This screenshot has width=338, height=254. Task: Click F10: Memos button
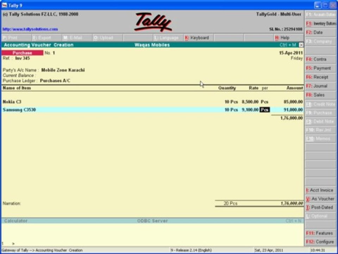pos(320,139)
